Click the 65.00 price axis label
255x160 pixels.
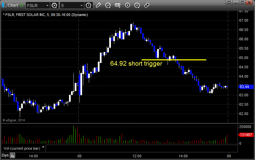(x=244, y=58)
